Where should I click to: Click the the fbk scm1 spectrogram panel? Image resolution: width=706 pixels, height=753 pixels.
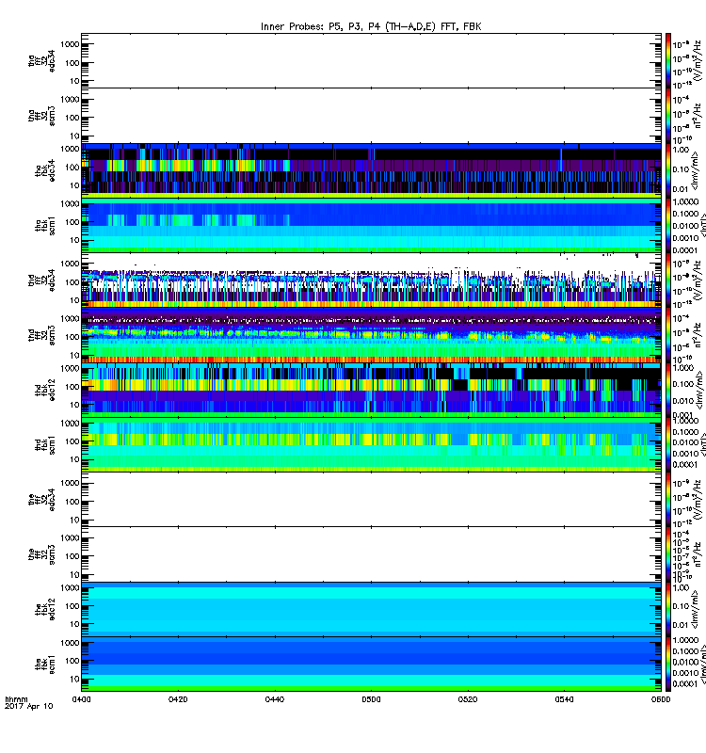click(371, 665)
